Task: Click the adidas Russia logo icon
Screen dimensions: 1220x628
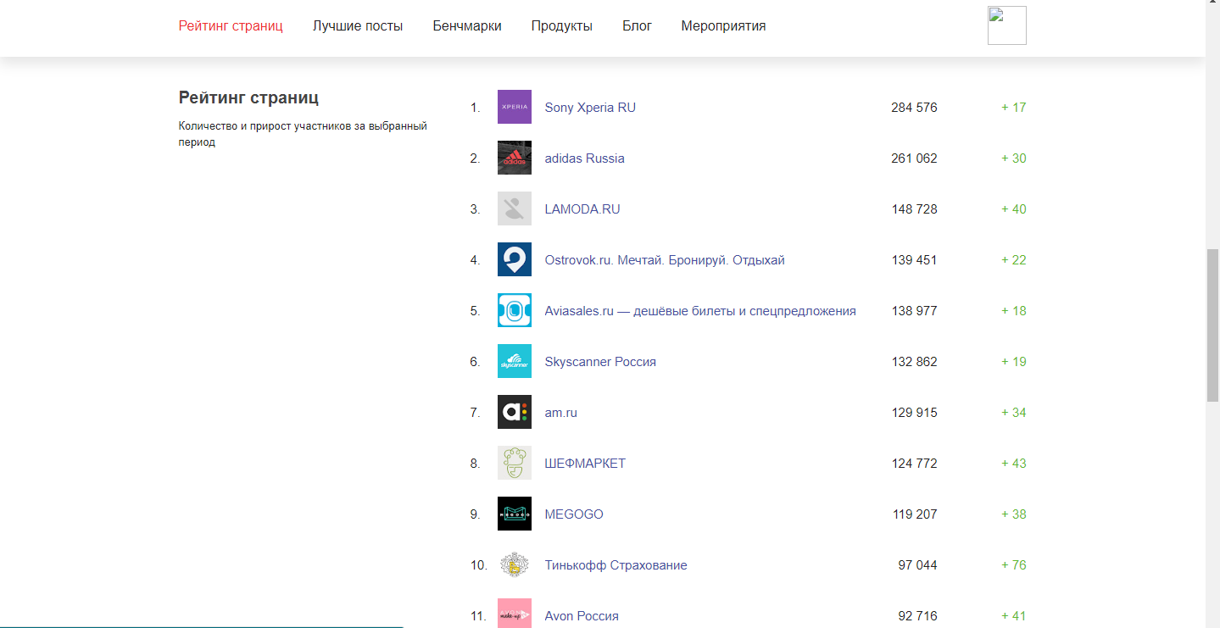Action: [515, 158]
